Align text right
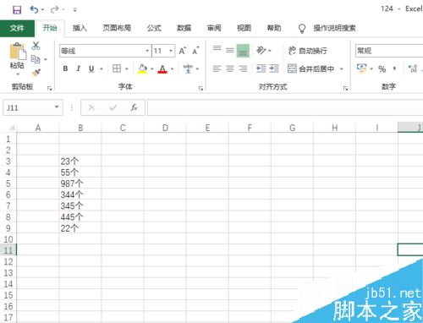The height and width of the screenshot is (323, 423). 243,68
